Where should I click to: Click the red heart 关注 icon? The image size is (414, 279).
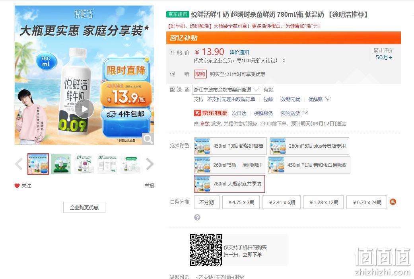click(17, 186)
